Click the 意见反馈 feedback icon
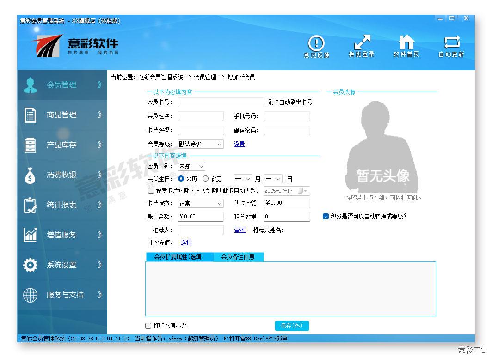The image size is (492, 357). click(316, 44)
